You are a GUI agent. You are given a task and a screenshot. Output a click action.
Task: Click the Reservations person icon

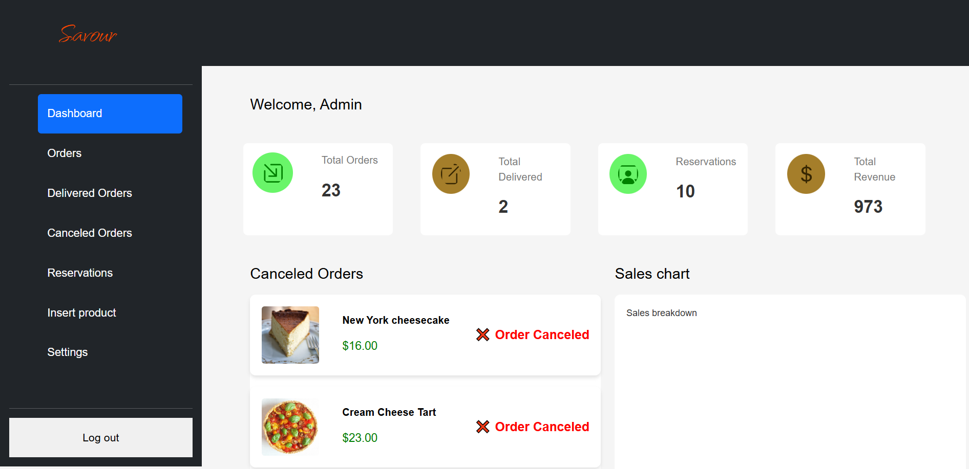(628, 173)
